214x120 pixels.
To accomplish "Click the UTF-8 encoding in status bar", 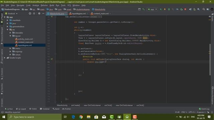I will pyautogui.click(x=192, y=112).
